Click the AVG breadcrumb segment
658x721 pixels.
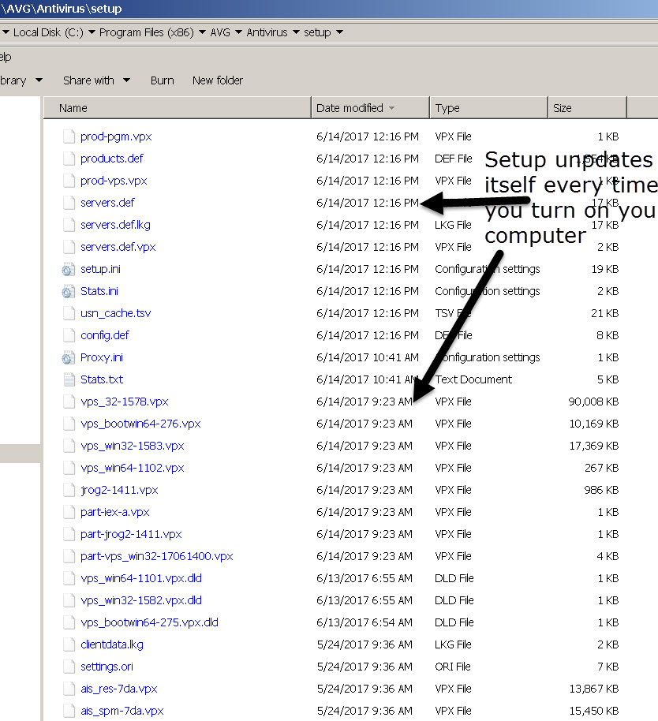(220, 32)
